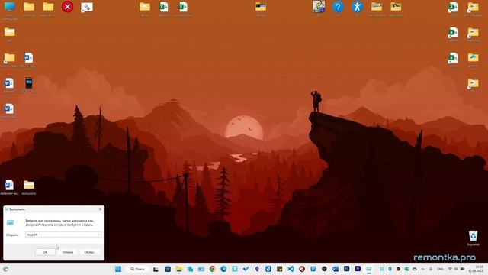Switch input language via ENG indicator
This screenshot has width=488, height=275.
pyautogui.click(x=441, y=269)
